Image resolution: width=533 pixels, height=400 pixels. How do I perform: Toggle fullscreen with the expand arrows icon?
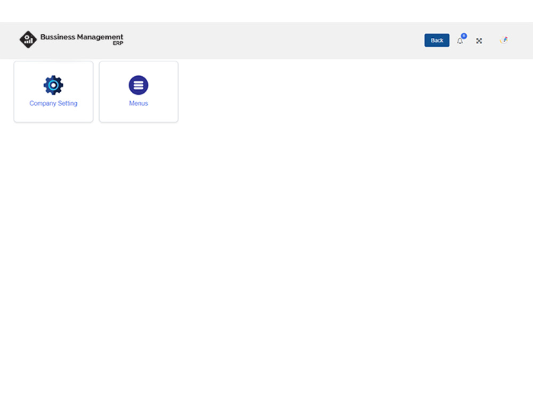coord(479,41)
